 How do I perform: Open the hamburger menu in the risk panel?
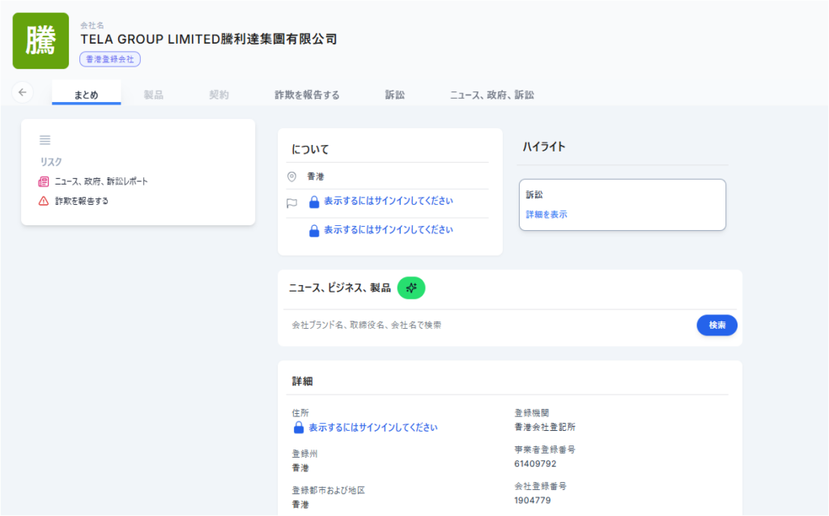click(x=45, y=139)
